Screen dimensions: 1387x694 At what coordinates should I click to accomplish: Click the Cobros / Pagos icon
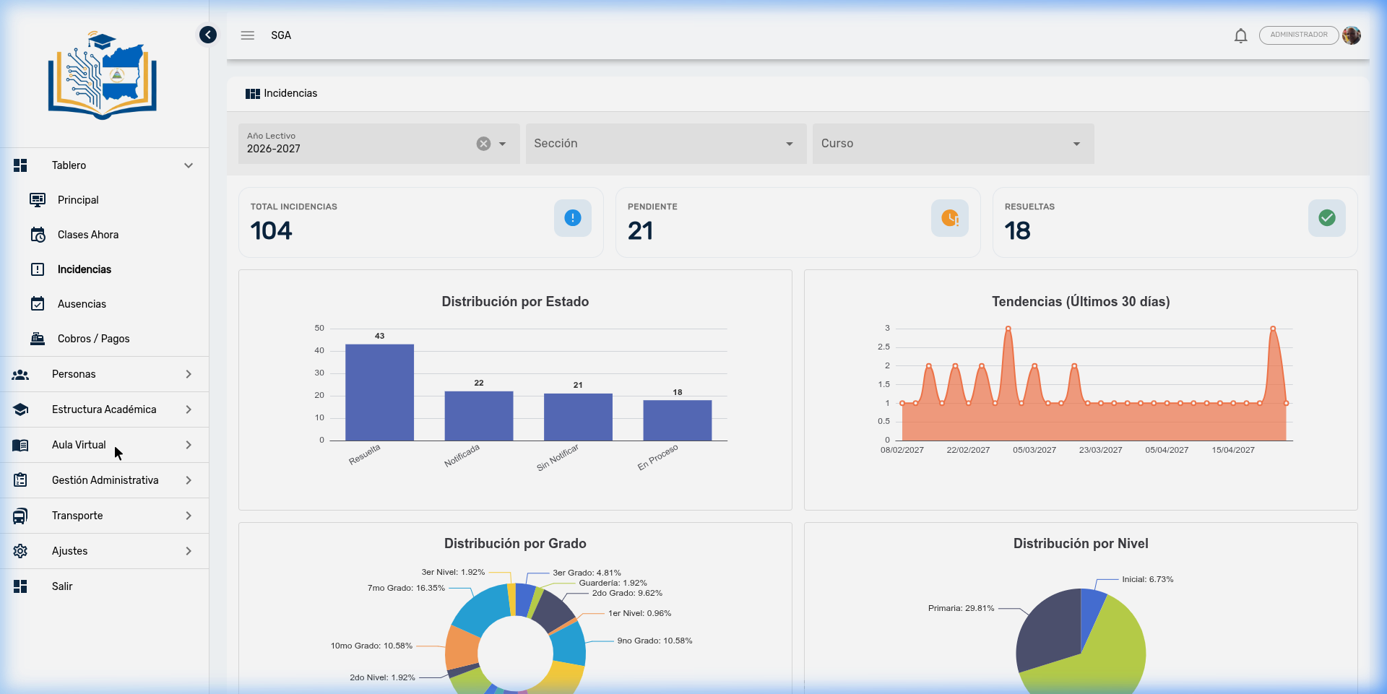37,338
